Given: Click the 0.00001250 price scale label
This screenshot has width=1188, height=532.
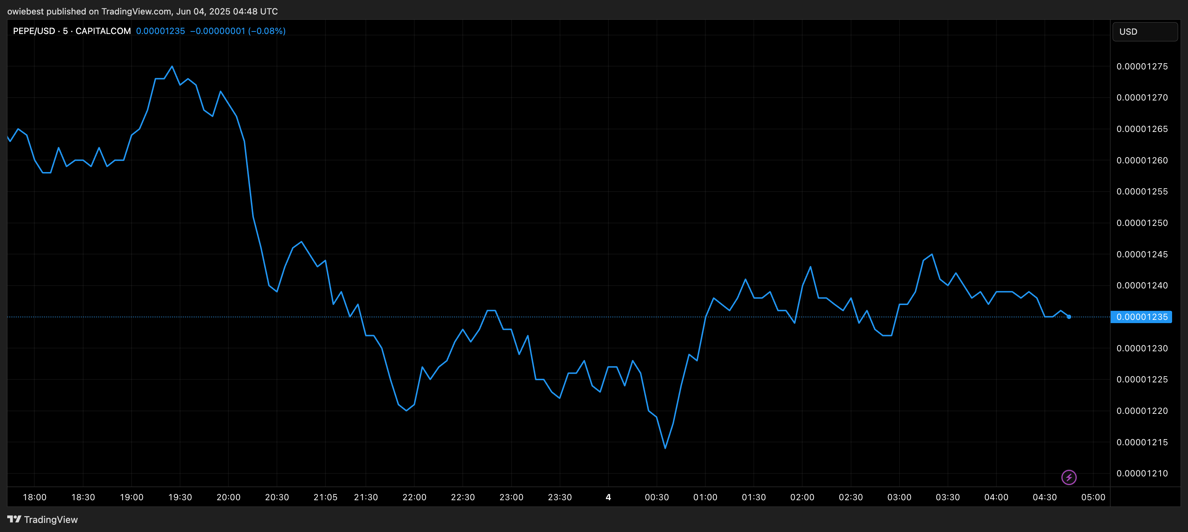Looking at the screenshot, I should click(x=1142, y=223).
